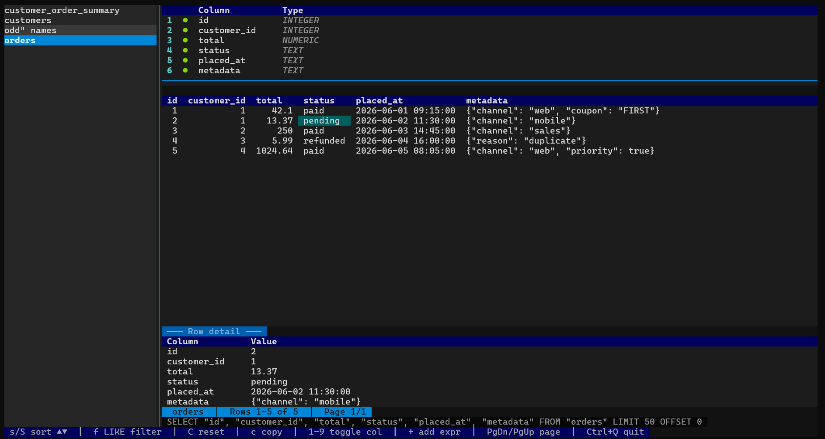Viewport: 825px width, 439px height.
Task: Toggle the green dot for status column
Action: pos(185,50)
